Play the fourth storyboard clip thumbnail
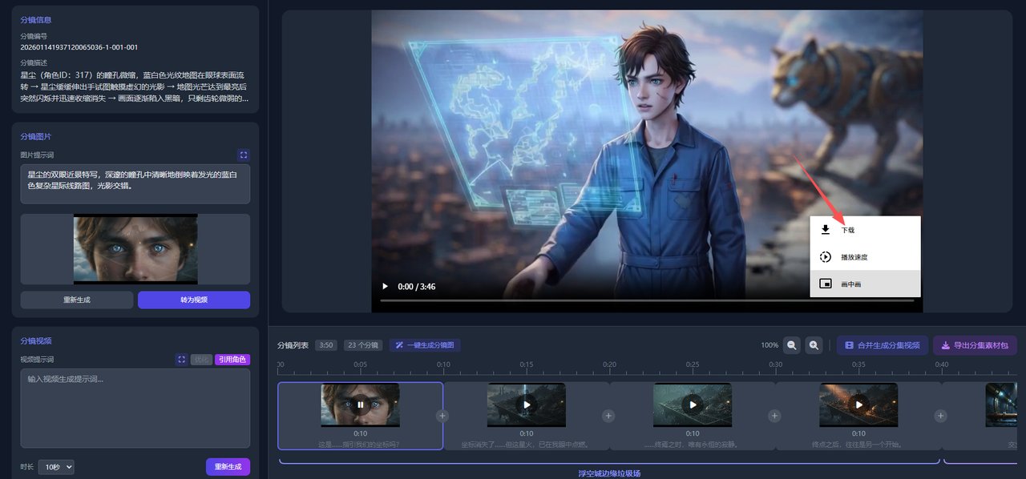 (x=858, y=405)
